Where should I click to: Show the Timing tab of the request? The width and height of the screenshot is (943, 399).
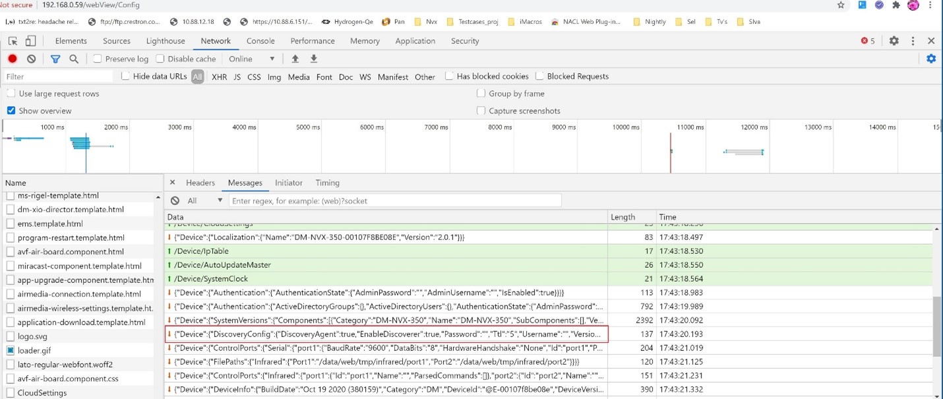tap(327, 183)
